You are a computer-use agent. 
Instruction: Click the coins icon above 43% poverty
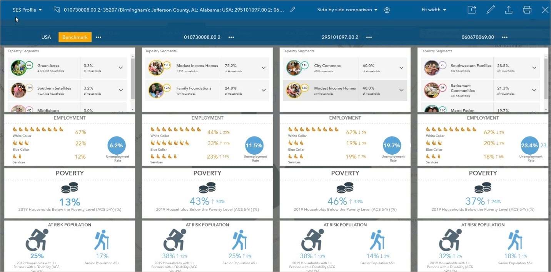tap(207, 188)
